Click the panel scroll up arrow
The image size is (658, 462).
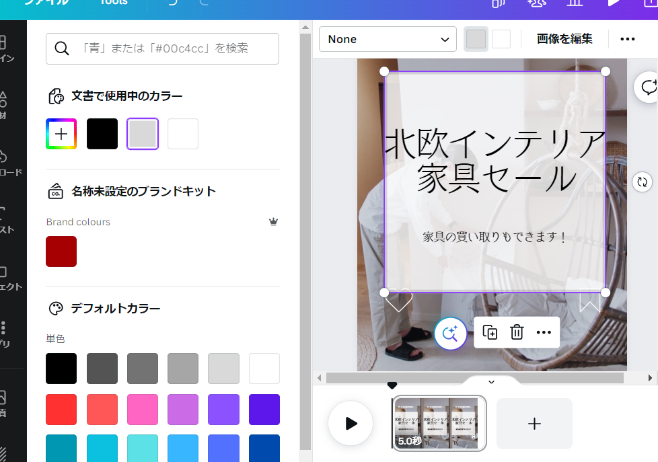(x=305, y=28)
